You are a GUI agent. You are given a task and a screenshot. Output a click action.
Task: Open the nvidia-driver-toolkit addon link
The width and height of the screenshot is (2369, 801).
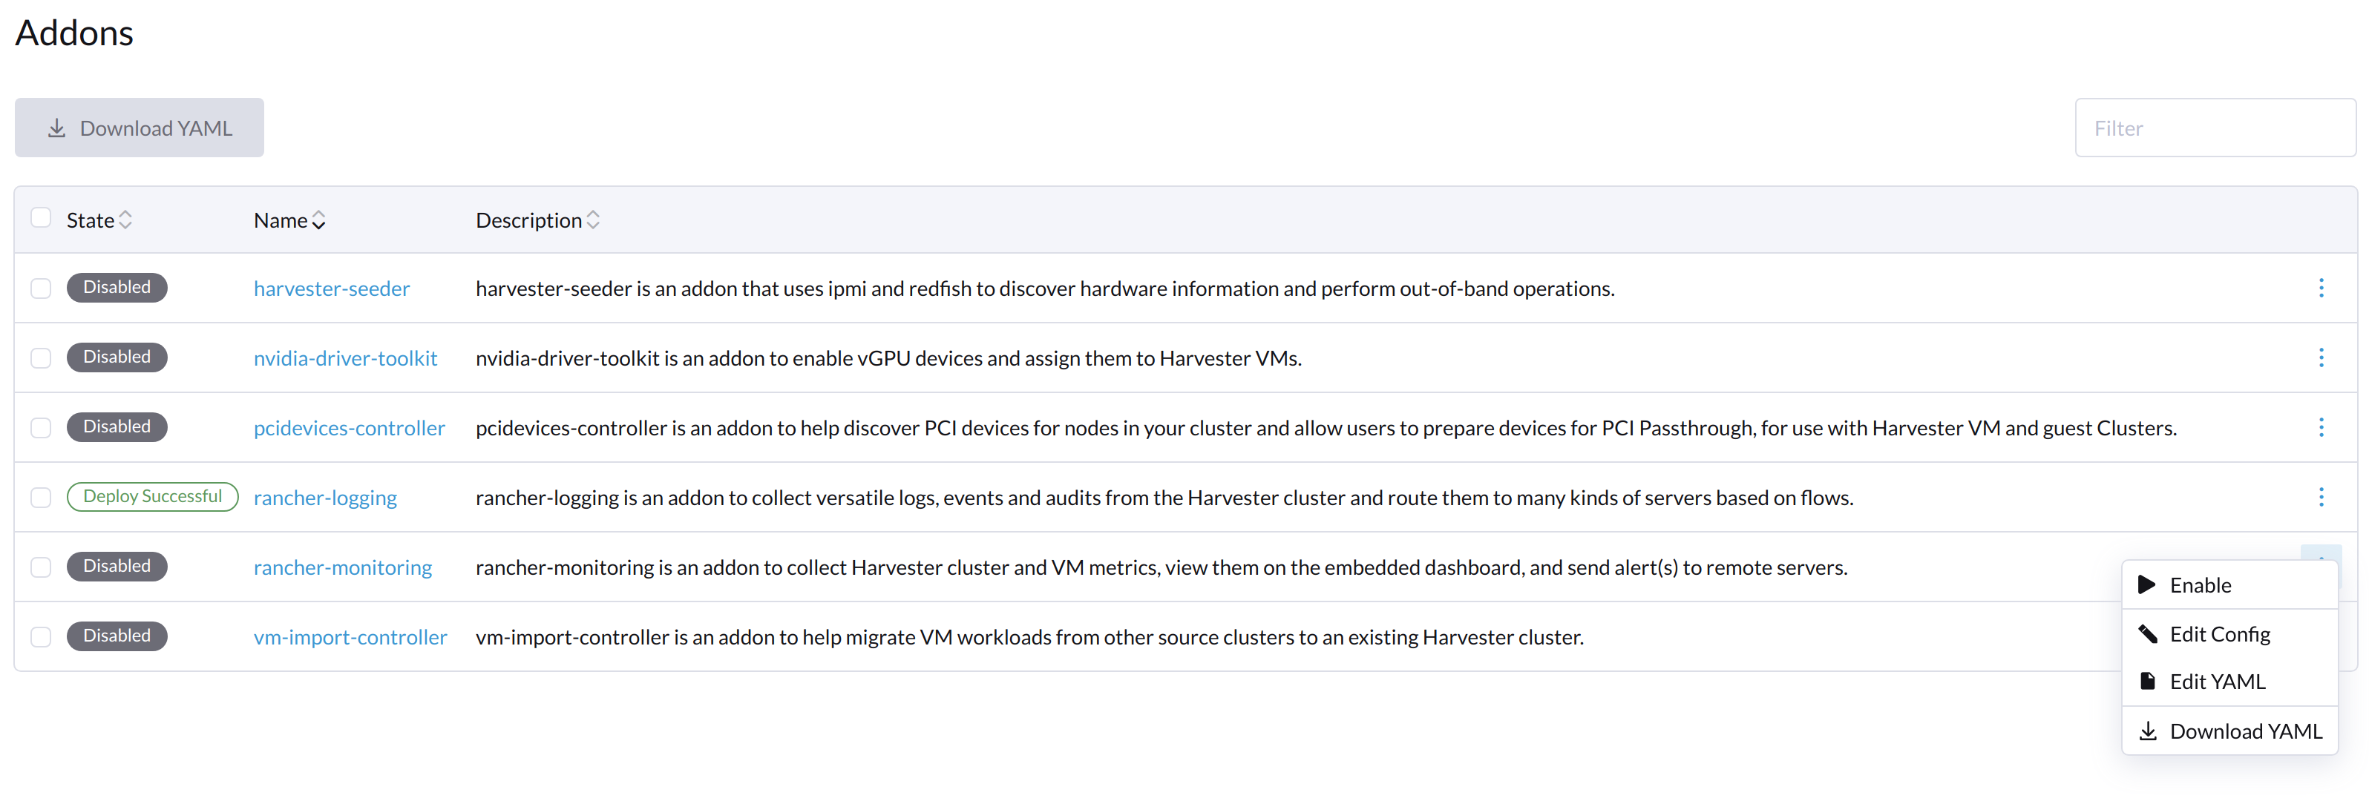coord(346,357)
